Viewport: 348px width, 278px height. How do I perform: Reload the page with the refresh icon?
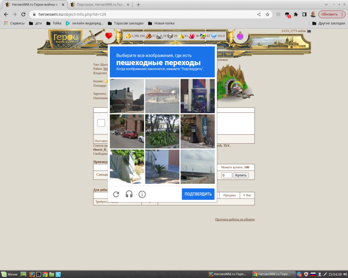(x=23, y=14)
